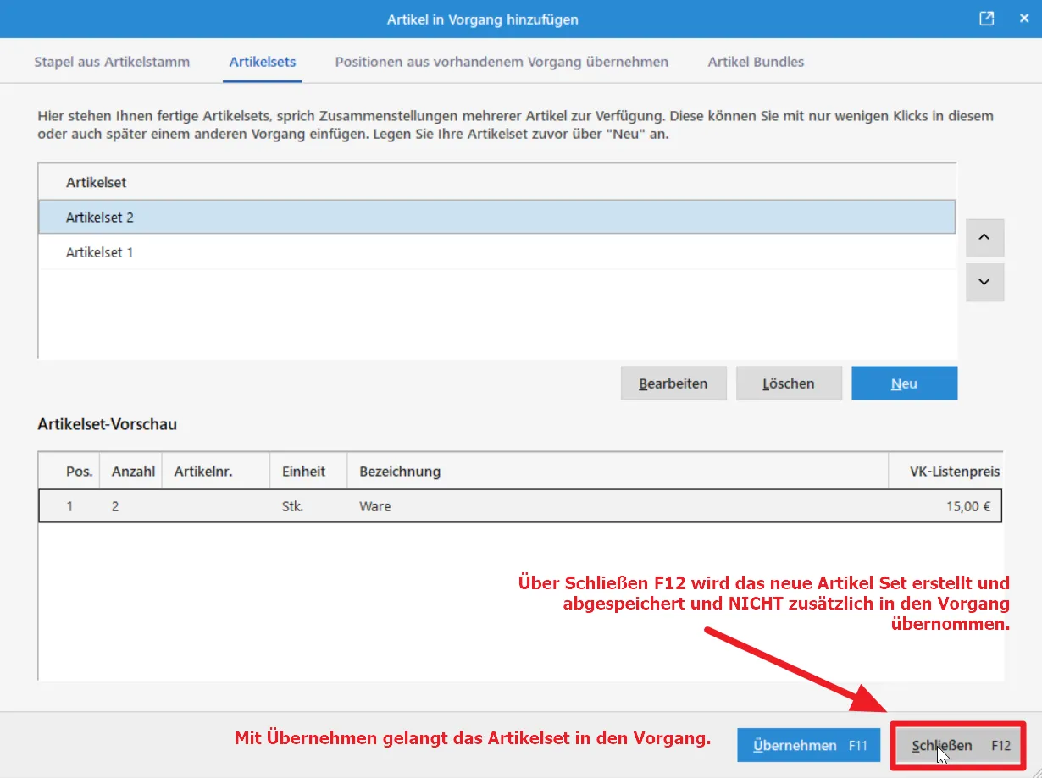Screen dimensions: 1042x778
Task: Open the Stapel aus Artikelstamm tab
Action: click(x=112, y=62)
